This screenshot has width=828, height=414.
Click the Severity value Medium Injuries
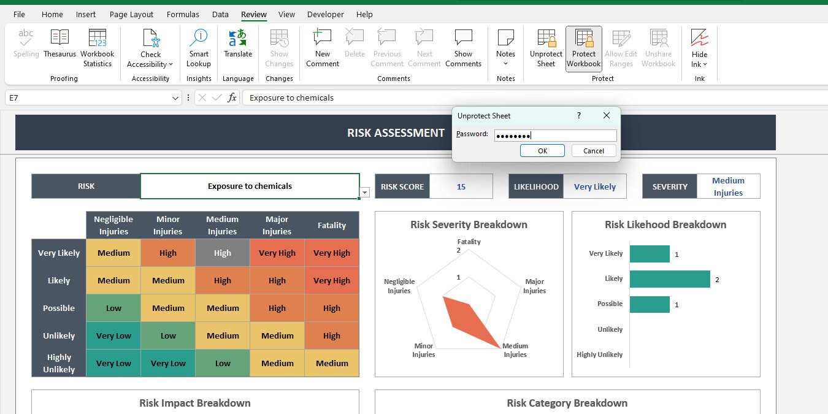[x=728, y=186]
